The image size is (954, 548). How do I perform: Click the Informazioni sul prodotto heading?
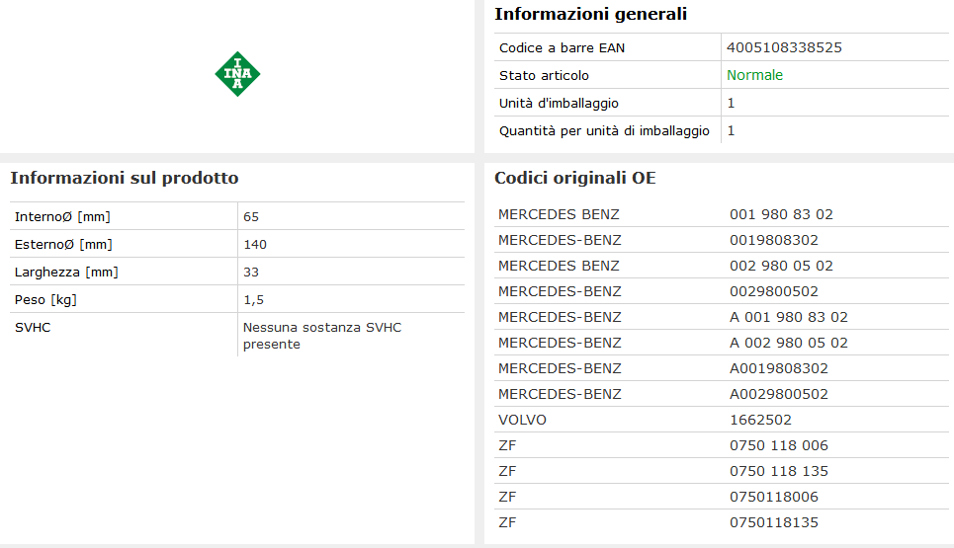124,178
